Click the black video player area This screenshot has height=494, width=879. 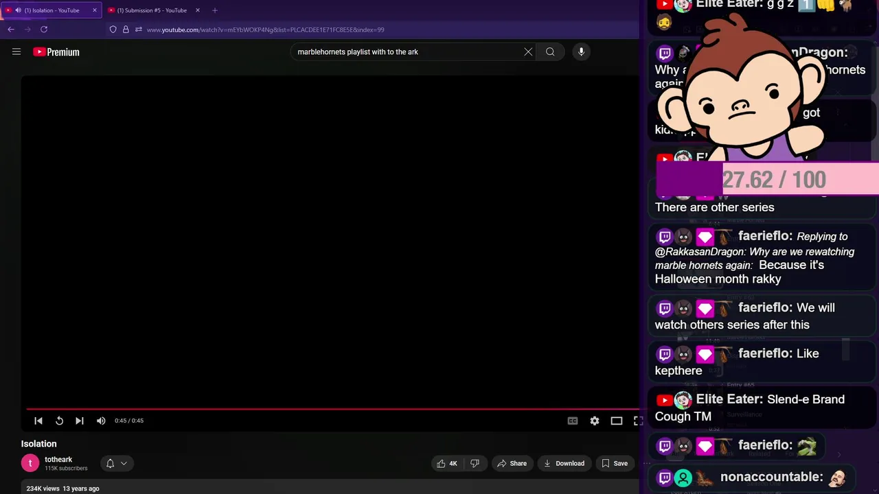pos(330,240)
